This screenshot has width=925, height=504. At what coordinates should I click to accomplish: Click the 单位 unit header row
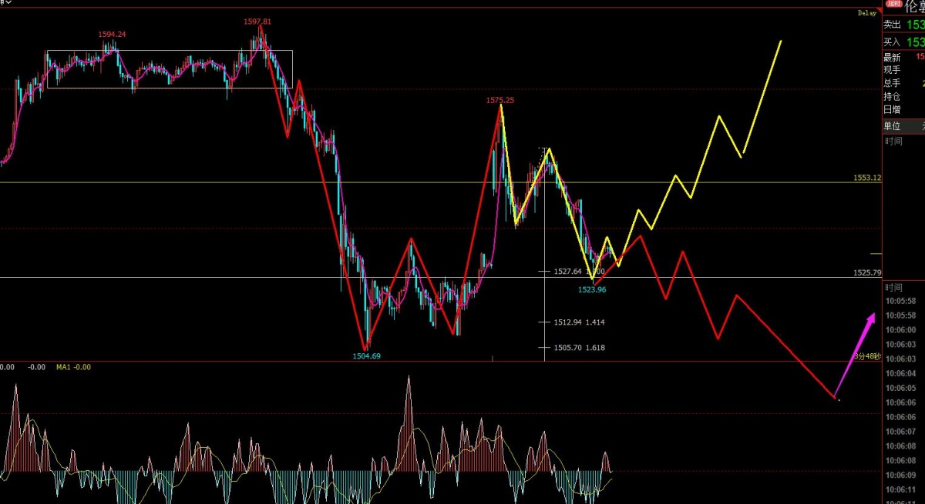(903, 125)
